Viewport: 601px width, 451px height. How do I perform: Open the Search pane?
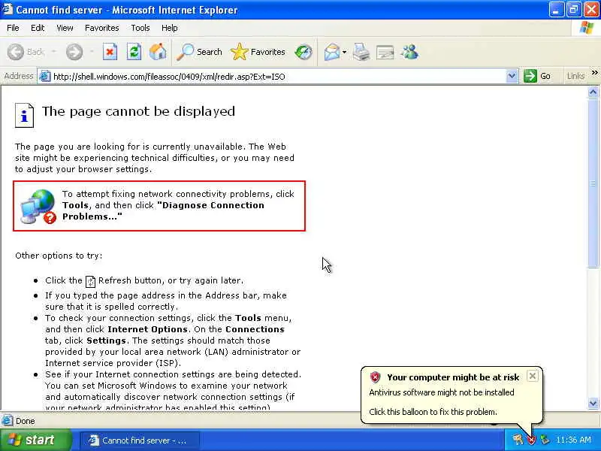coord(199,52)
